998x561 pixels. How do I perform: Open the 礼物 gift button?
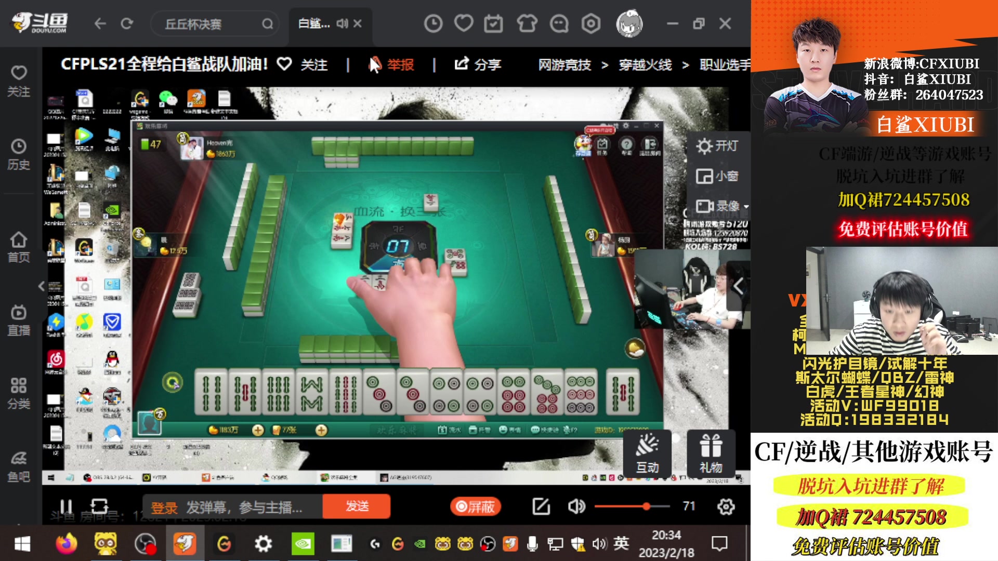711,453
